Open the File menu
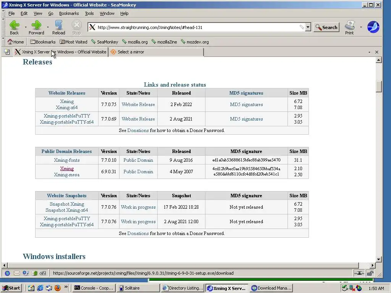 pos(11,13)
